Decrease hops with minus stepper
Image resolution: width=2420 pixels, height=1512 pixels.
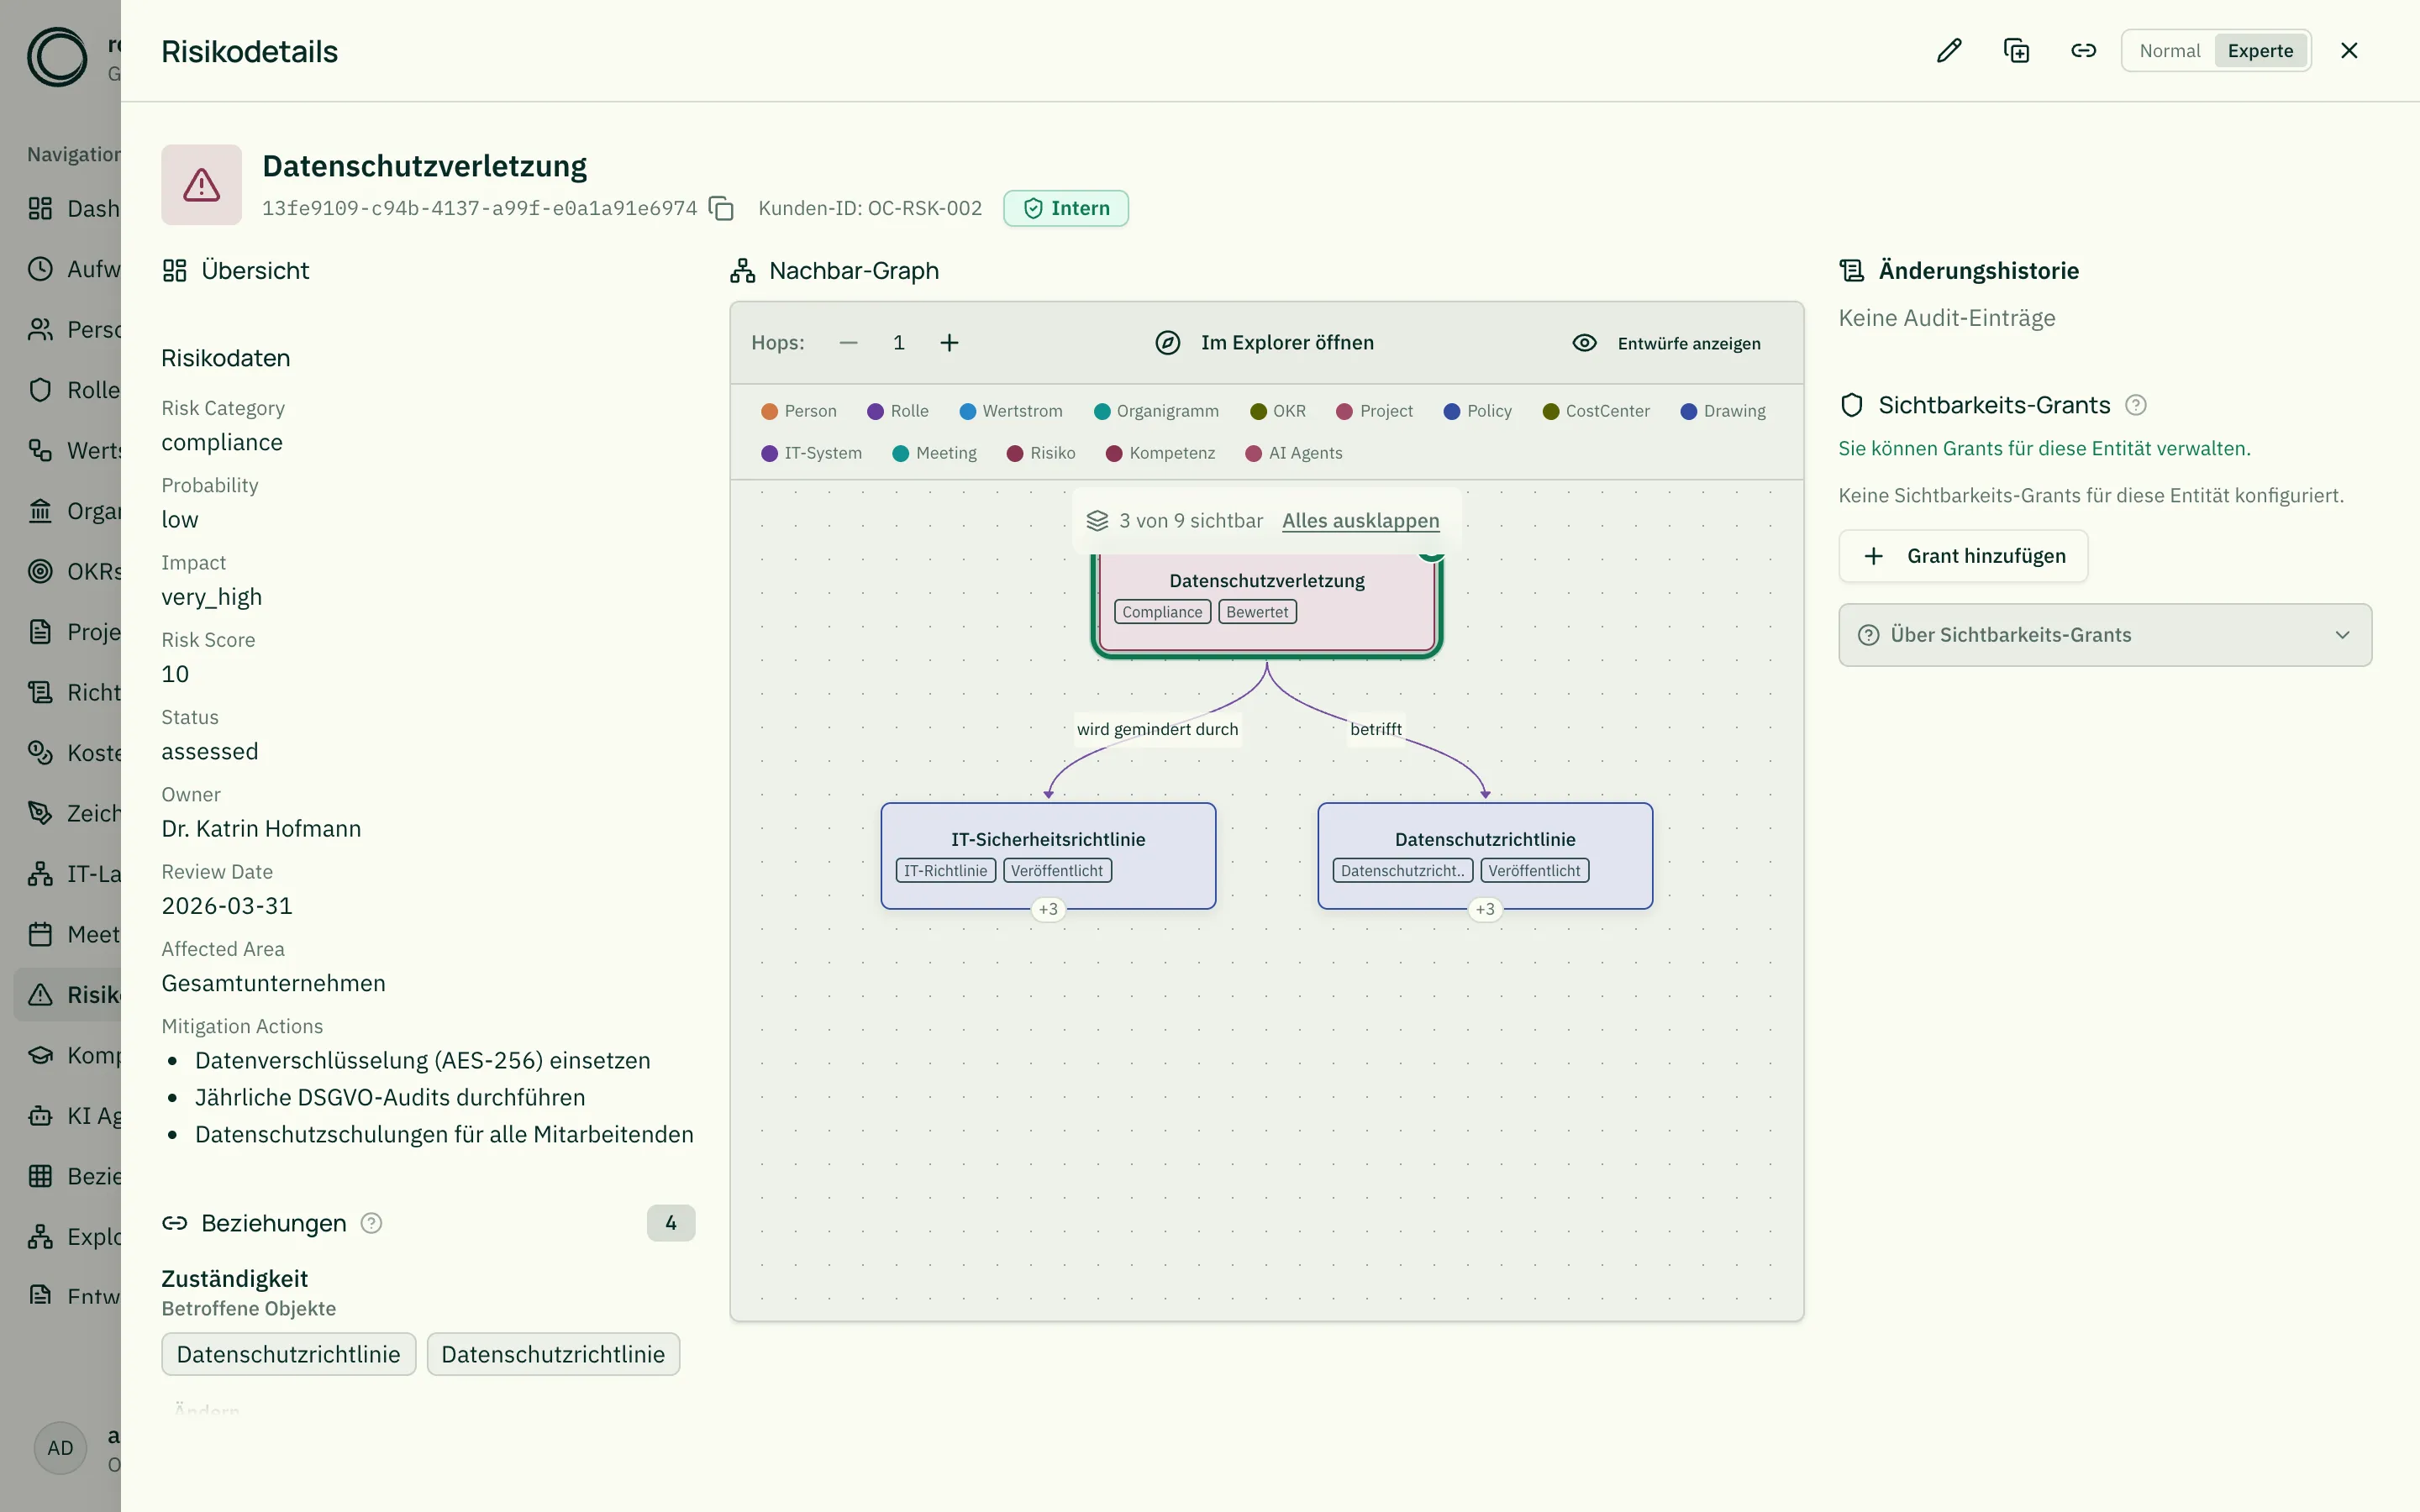coord(849,343)
